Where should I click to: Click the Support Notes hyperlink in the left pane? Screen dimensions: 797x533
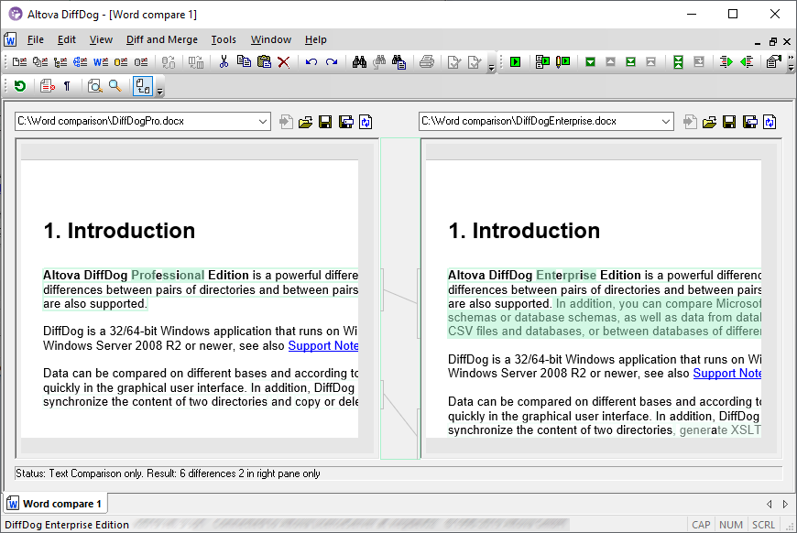[x=322, y=345]
